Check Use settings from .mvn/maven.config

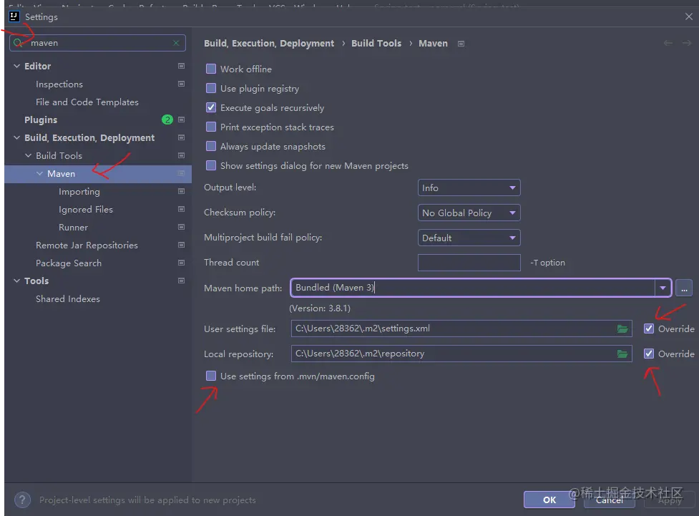(211, 376)
